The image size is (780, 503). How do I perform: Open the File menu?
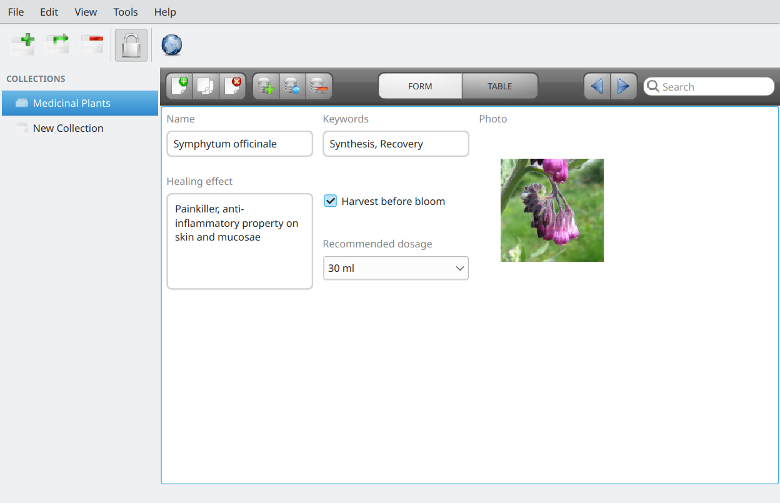16,12
